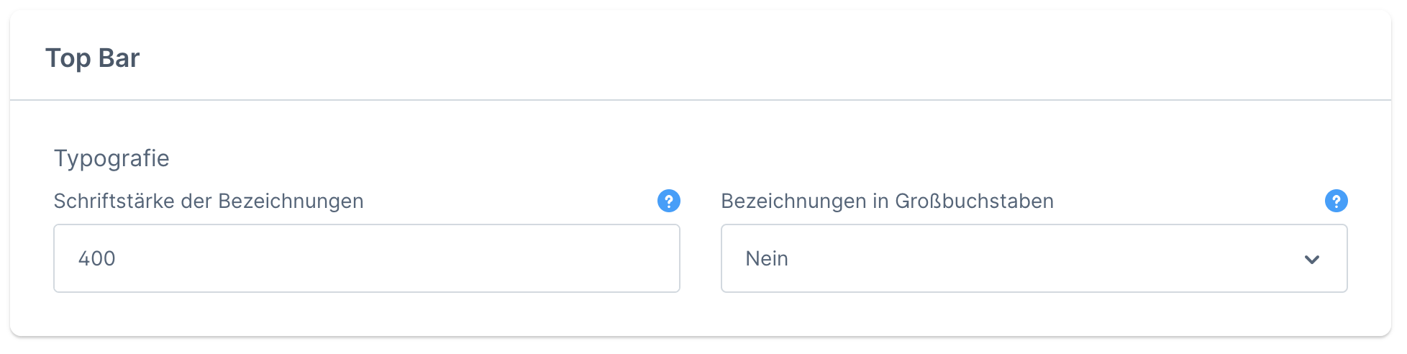This screenshot has width=1407, height=354.
Task: Click the Bezeichnungen in Großbuchstaben label
Action: 887,201
